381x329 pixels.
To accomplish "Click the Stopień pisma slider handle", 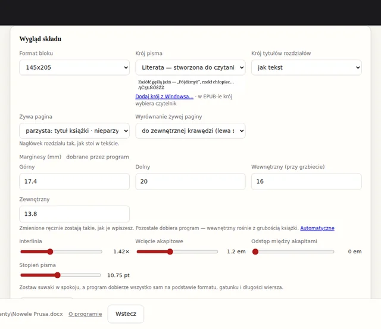I will (x=57, y=275).
